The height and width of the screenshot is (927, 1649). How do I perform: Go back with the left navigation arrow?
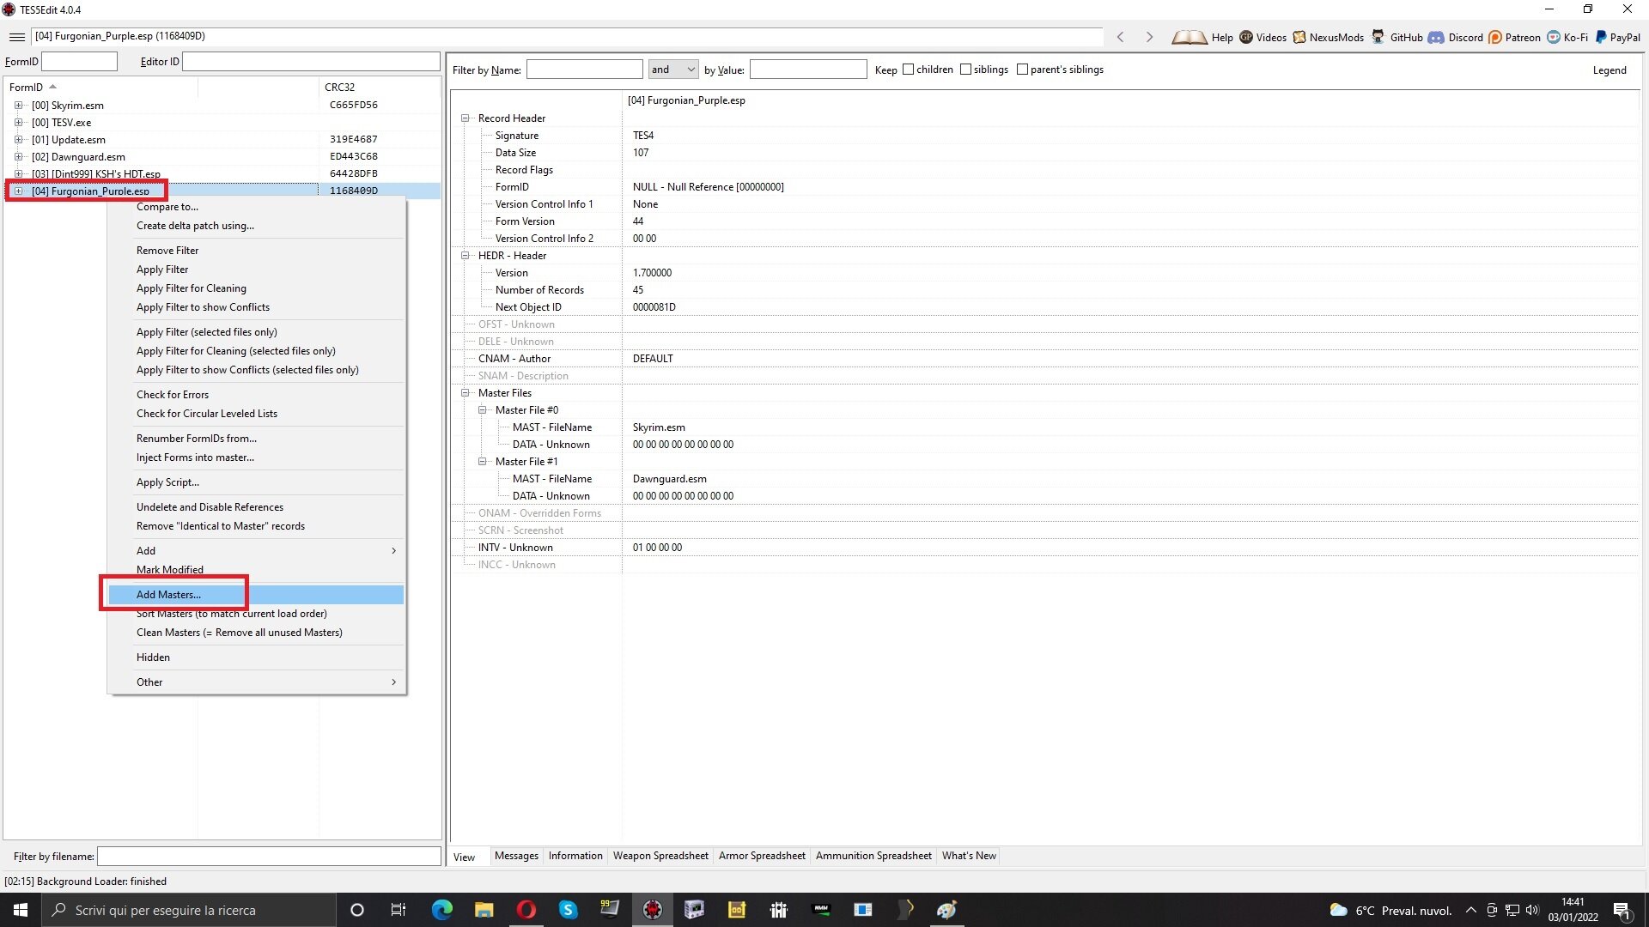pyautogui.click(x=1120, y=37)
